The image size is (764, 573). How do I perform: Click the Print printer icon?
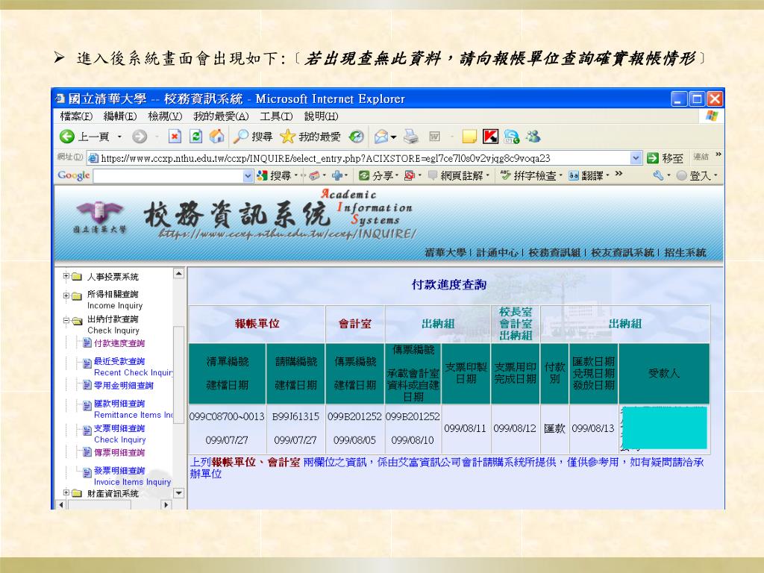(411, 137)
